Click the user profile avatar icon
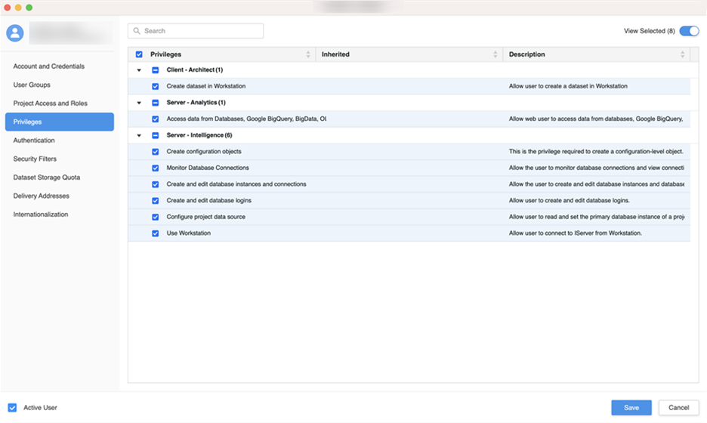 point(15,33)
